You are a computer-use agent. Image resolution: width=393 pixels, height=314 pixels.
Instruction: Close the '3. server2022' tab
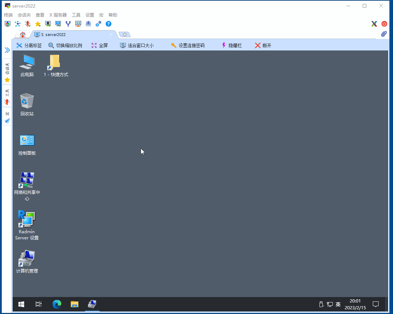tap(111, 35)
